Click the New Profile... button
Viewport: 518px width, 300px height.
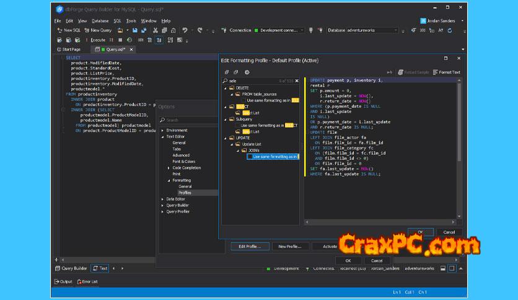tap(289, 246)
